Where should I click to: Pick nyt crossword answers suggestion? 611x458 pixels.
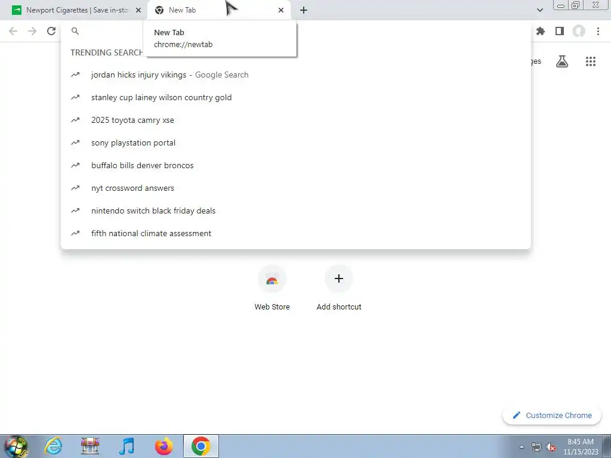[296, 188]
